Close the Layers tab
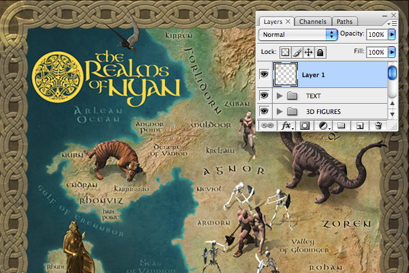 (x=288, y=21)
